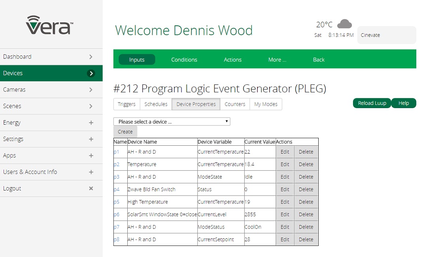
Task: Delete the p5 High Temperature row
Action: 306,202
